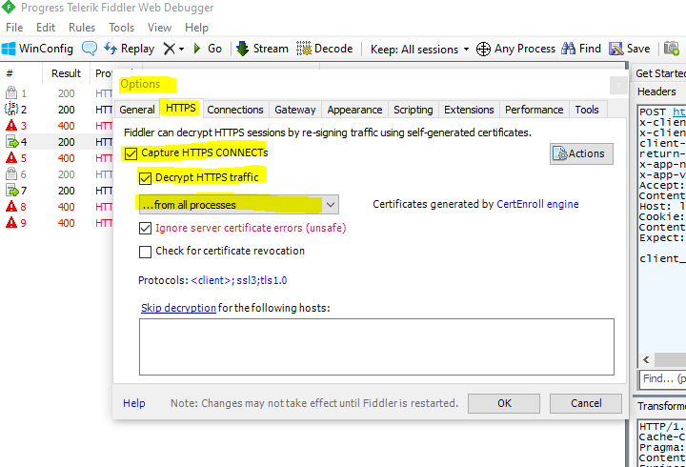Click inside the skip hosts text box
This screenshot has width=686, height=467.
pos(376,347)
